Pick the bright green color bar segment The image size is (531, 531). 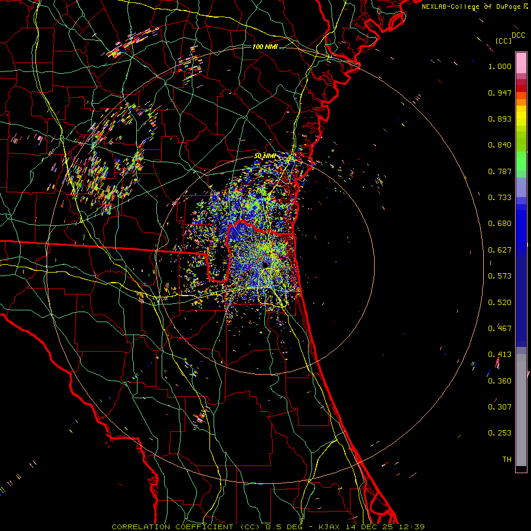pos(521,161)
